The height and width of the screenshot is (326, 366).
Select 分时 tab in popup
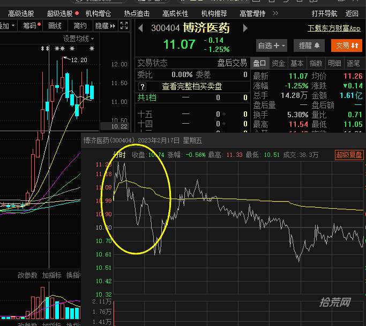119,155
